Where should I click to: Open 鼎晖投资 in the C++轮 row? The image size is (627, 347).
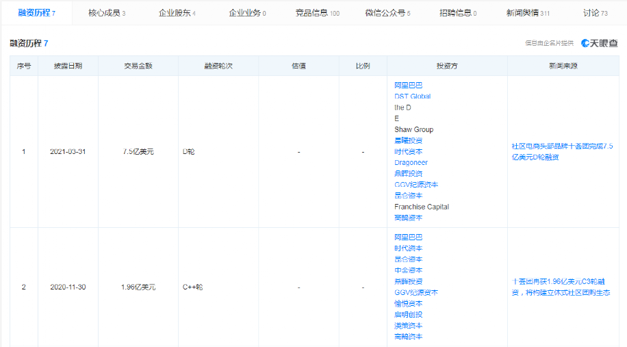(x=408, y=281)
